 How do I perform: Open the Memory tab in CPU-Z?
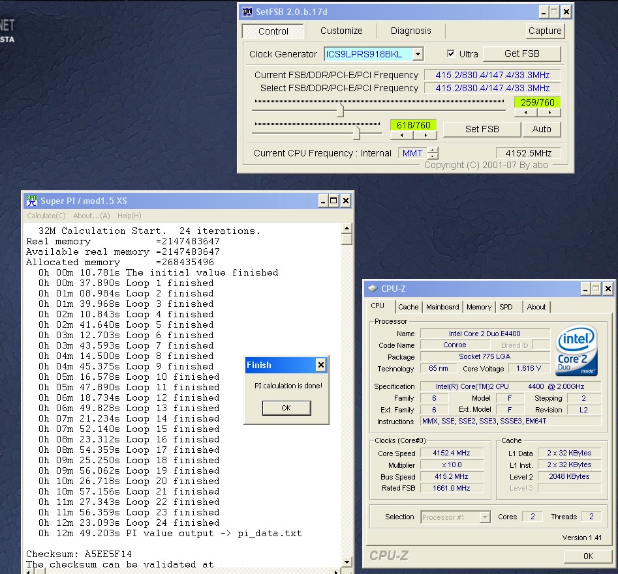pyautogui.click(x=479, y=307)
